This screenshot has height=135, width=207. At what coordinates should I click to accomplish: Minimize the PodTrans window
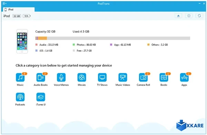click(x=199, y=3)
